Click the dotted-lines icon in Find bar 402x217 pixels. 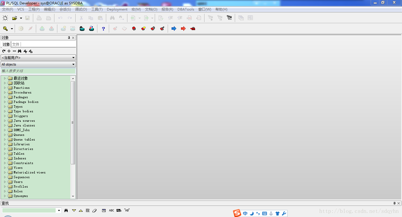point(88,211)
